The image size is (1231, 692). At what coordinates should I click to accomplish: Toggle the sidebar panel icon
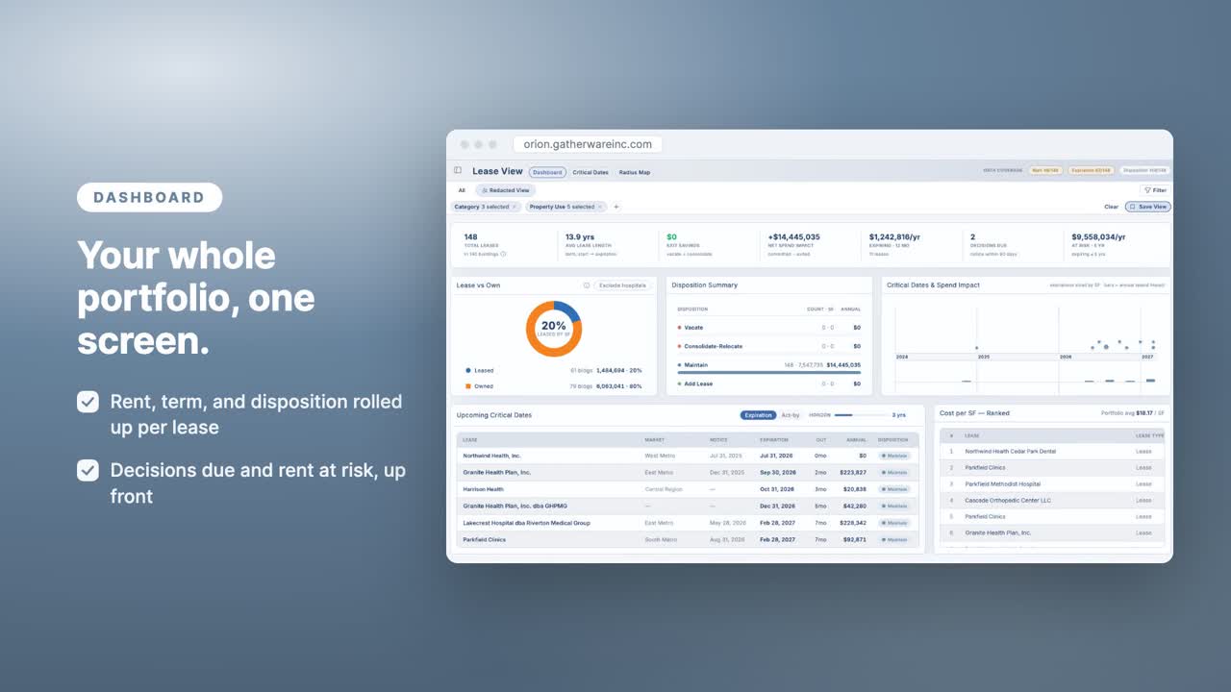458,171
